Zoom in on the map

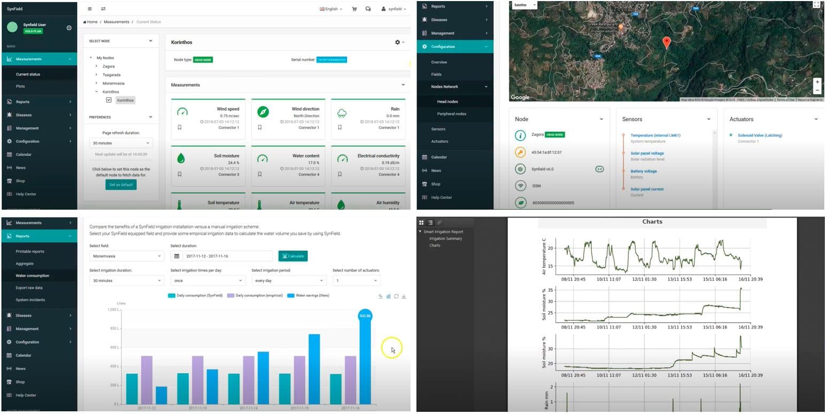coord(816,82)
